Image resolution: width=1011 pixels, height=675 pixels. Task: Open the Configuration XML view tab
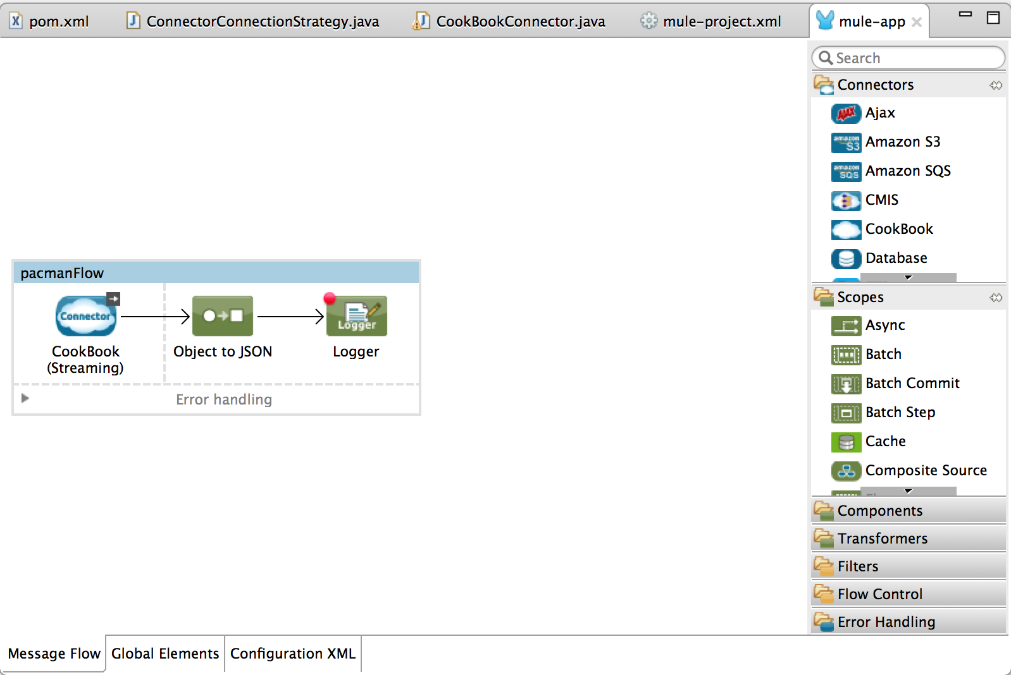point(293,654)
